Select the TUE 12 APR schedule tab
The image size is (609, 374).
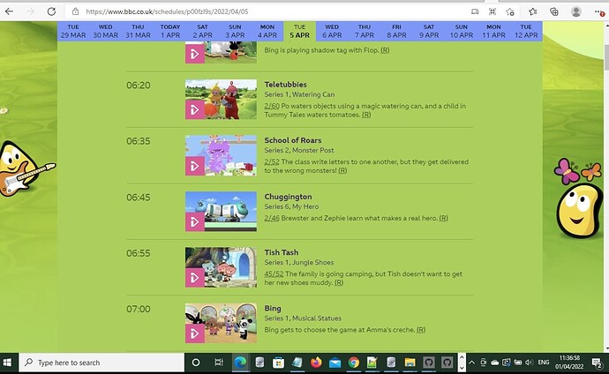[526, 31]
